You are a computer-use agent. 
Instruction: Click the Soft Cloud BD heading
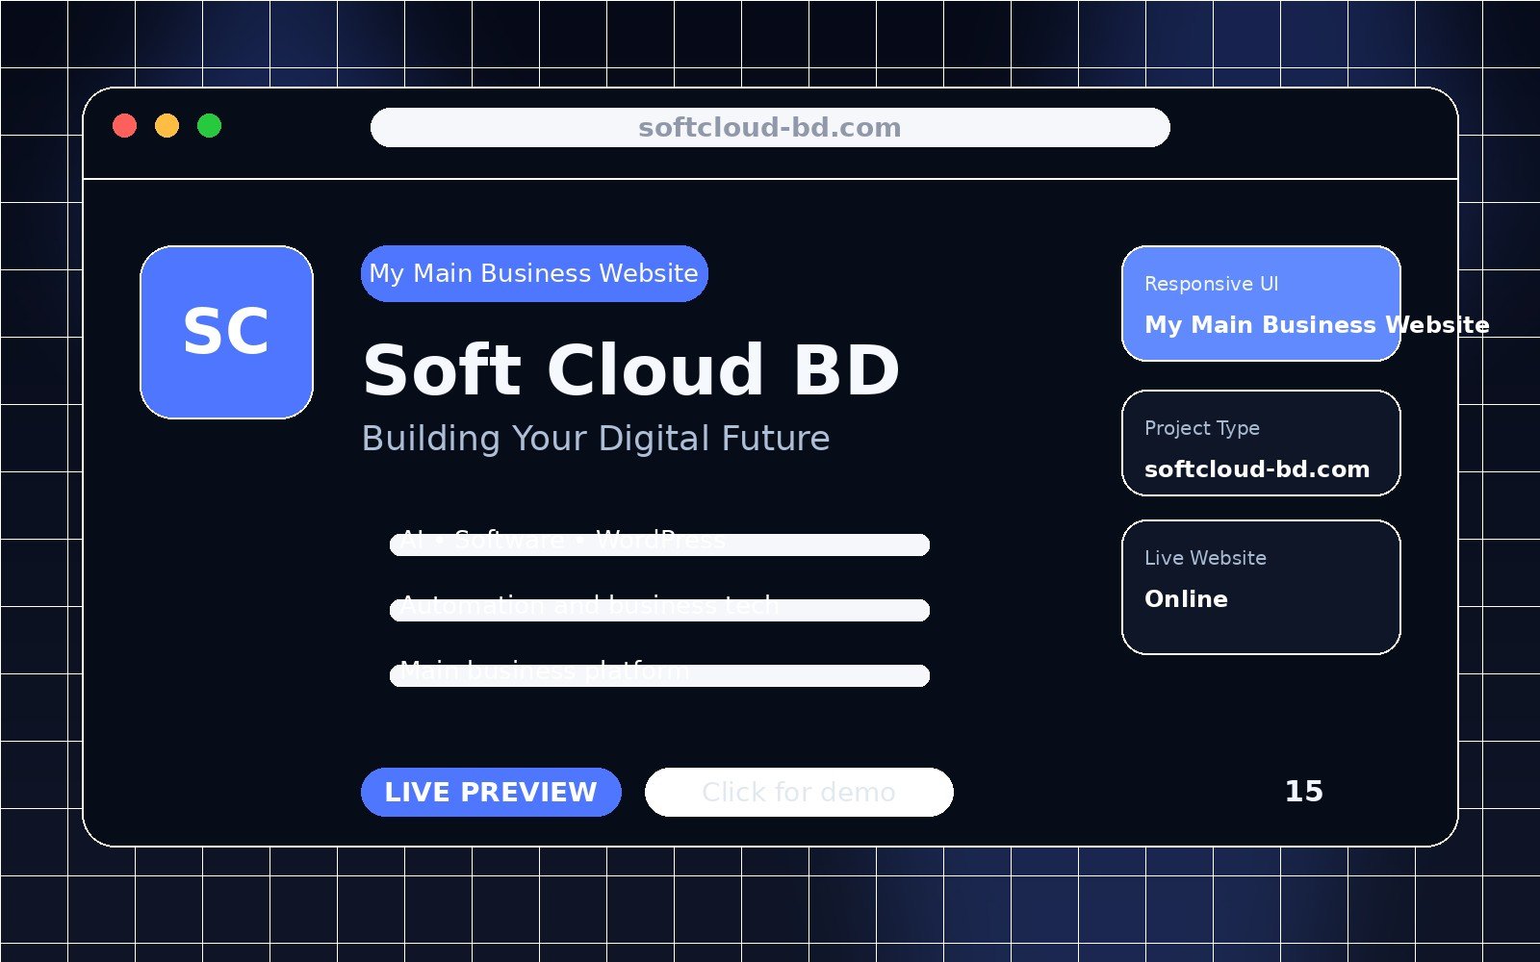(x=631, y=370)
